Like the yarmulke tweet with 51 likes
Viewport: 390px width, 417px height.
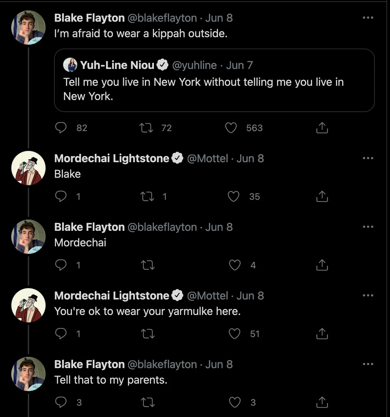click(235, 334)
